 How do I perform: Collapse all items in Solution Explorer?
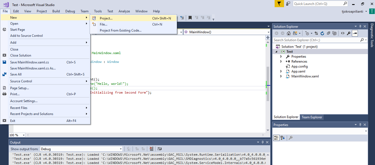tap(328, 33)
